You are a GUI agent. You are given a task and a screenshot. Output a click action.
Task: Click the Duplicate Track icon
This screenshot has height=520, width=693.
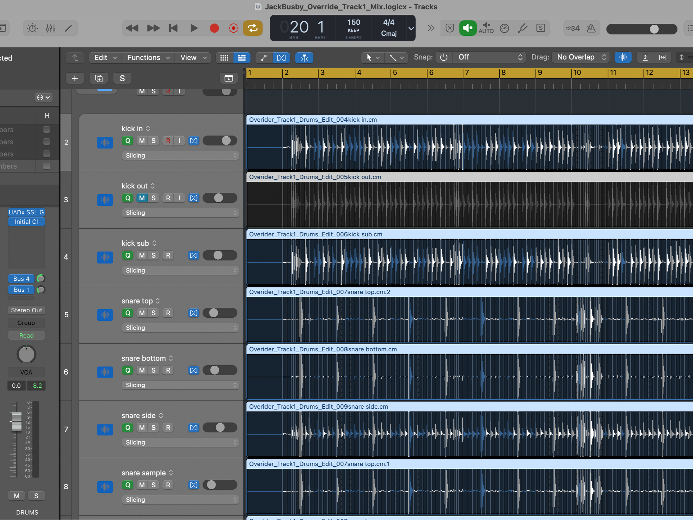[99, 78]
